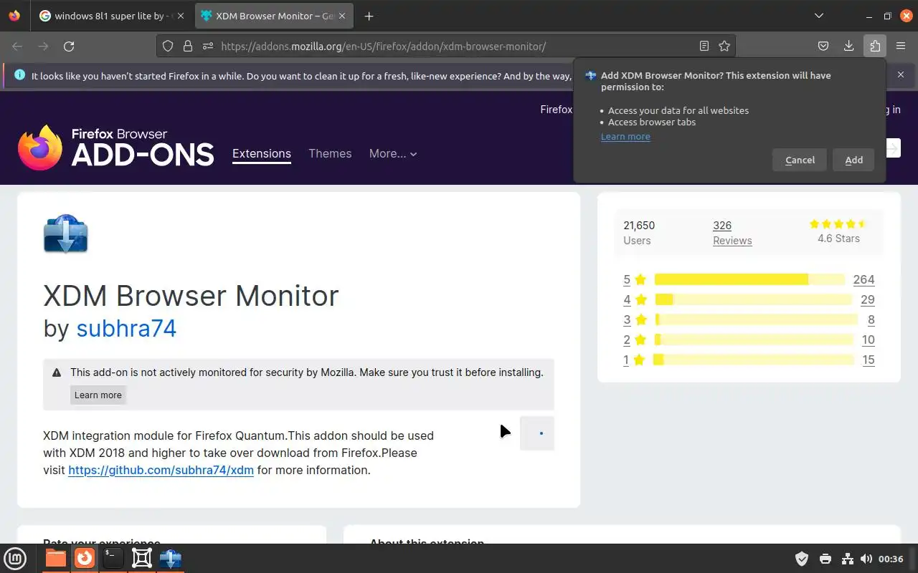918x573 pixels.
Task: Open the Extensions navigation item
Action: click(262, 153)
